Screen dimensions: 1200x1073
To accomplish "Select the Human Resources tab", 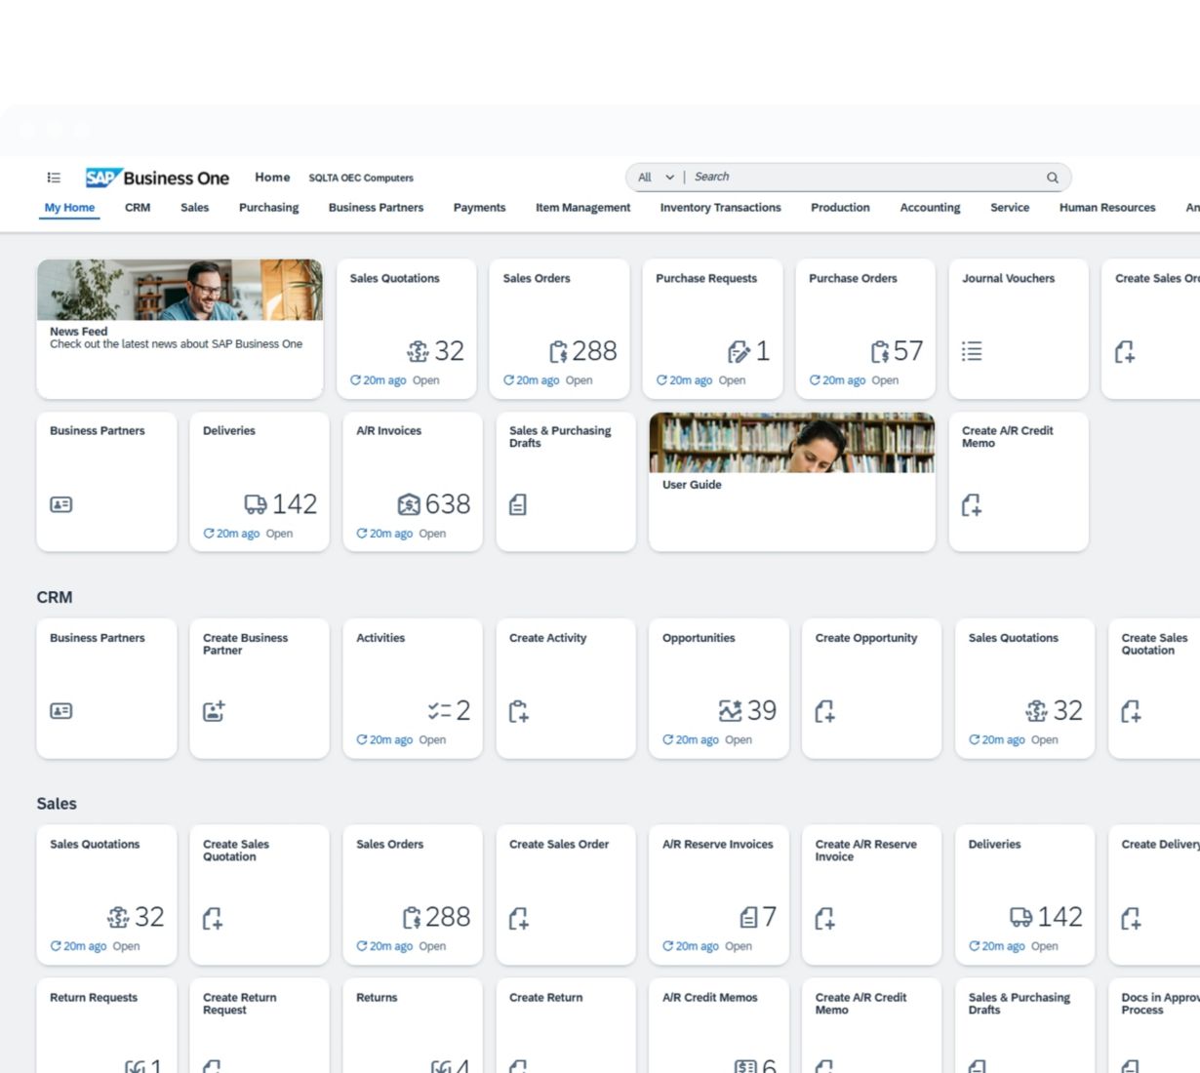I will (x=1106, y=208).
